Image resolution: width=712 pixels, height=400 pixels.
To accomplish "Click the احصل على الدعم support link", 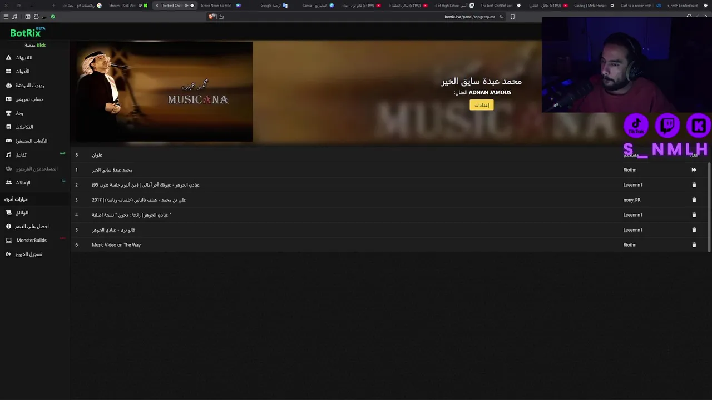I will click(32, 226).
